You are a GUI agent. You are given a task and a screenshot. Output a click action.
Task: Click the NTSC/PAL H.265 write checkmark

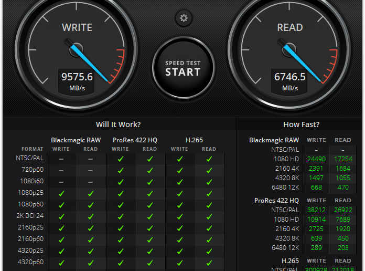click(x=180, y=159)
